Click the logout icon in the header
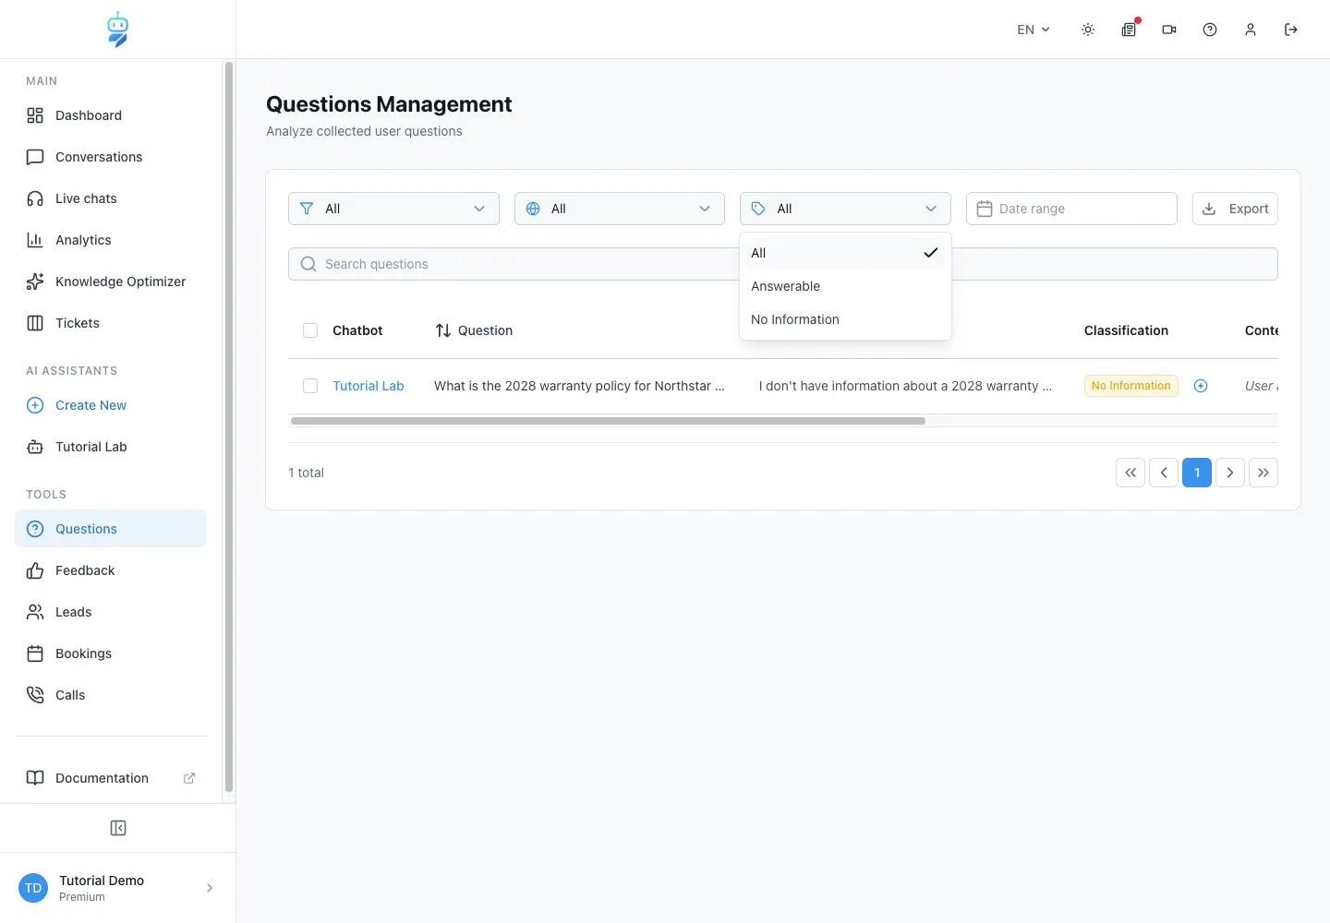The width and height of the screenshot is (1330, 923). [1291, 30]
